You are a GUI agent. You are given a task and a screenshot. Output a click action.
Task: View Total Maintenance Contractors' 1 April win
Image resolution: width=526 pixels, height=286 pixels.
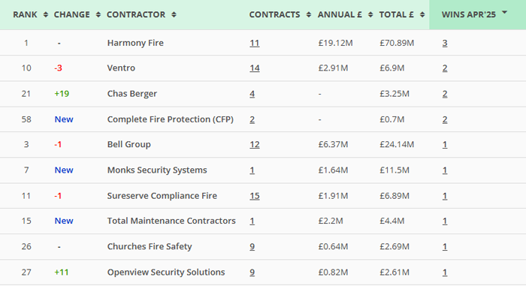pos(445,221)
